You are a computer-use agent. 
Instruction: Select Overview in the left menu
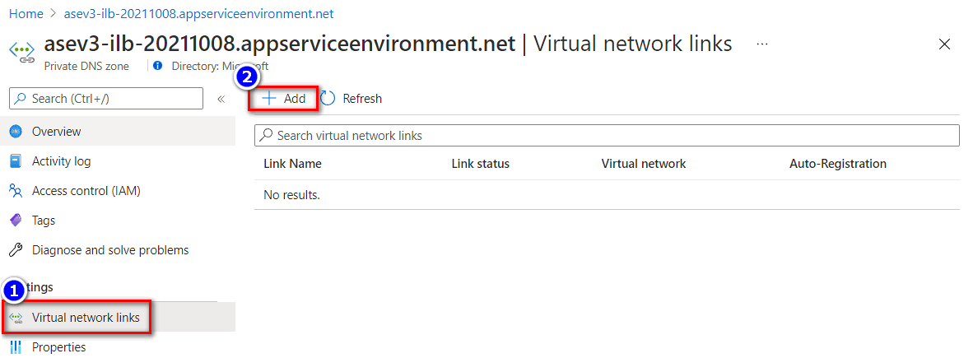[56, 132]
